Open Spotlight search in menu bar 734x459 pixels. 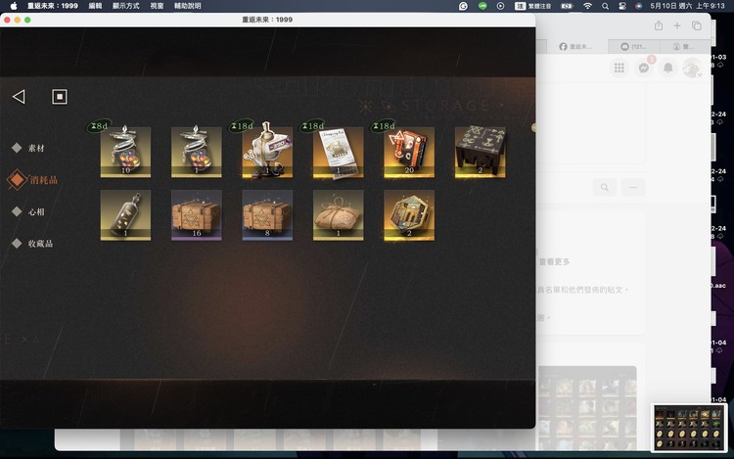coord(605,6)
